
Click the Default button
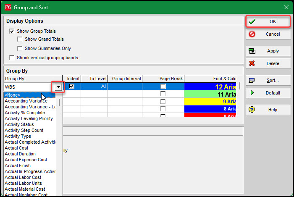[268, 93]
